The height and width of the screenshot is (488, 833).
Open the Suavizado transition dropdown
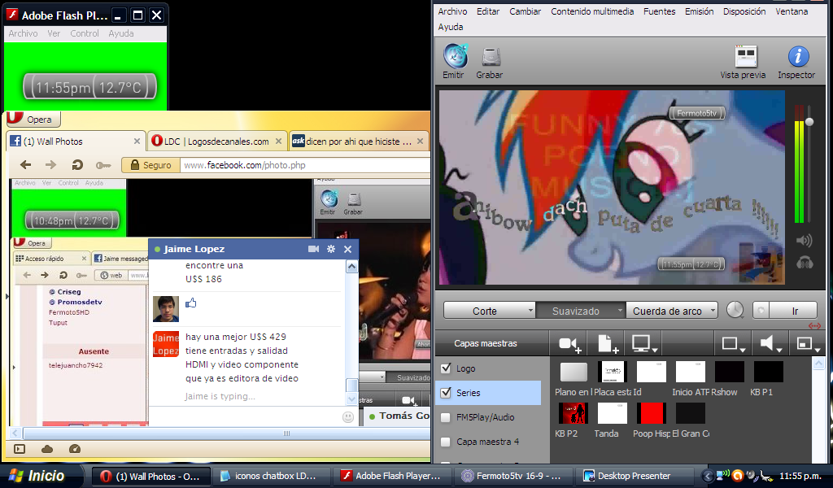tap(580, 311)
